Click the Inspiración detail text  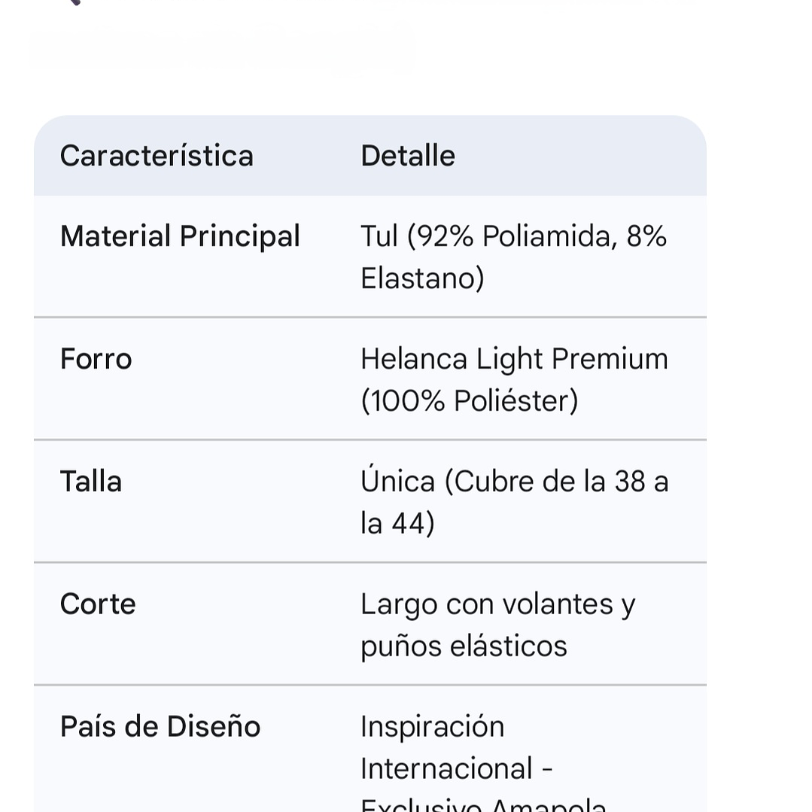point(432,727)
